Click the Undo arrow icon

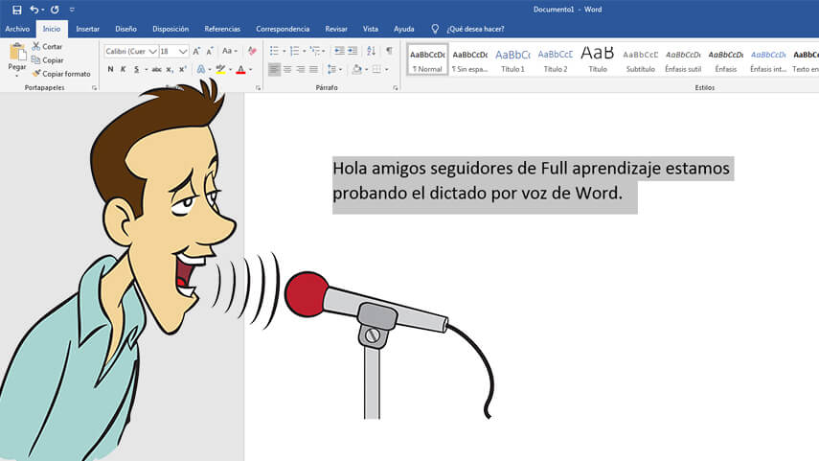pyautogui.click(x=34, y=10)
